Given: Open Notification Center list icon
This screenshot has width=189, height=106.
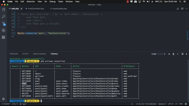Looking at the screenshot, I should pyautogui.click(x=185, y=1).
